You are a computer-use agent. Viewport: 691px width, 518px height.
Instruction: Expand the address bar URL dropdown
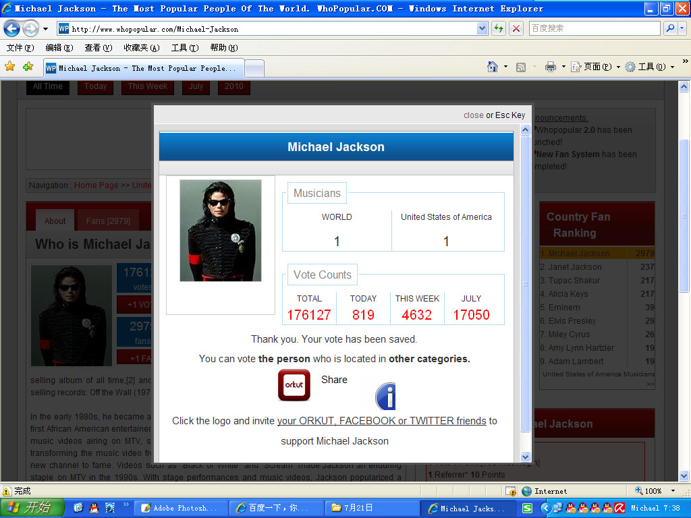tap(482, 29)
